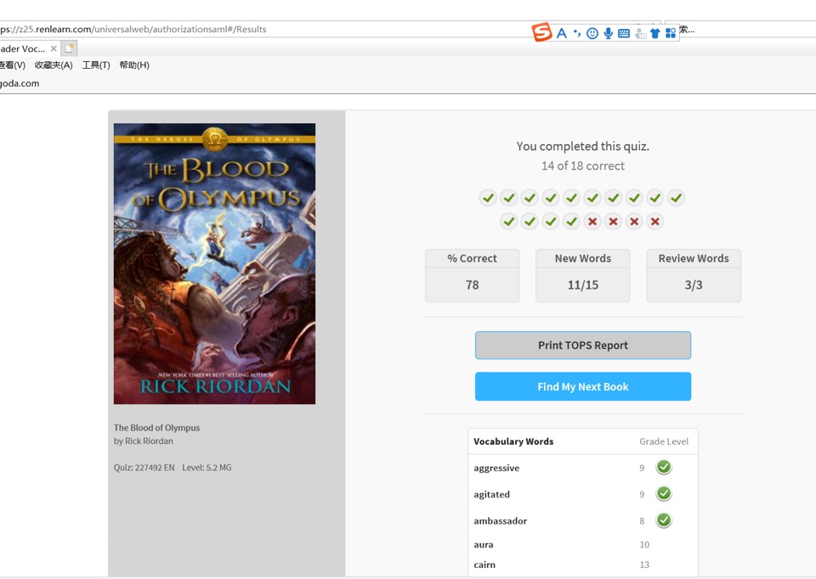Click The Blood of Olympus cover image
This screenshot has height=579, width=816.
(214, 263)
